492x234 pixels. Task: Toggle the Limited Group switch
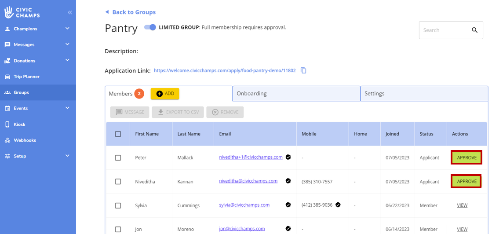(150, 27)
